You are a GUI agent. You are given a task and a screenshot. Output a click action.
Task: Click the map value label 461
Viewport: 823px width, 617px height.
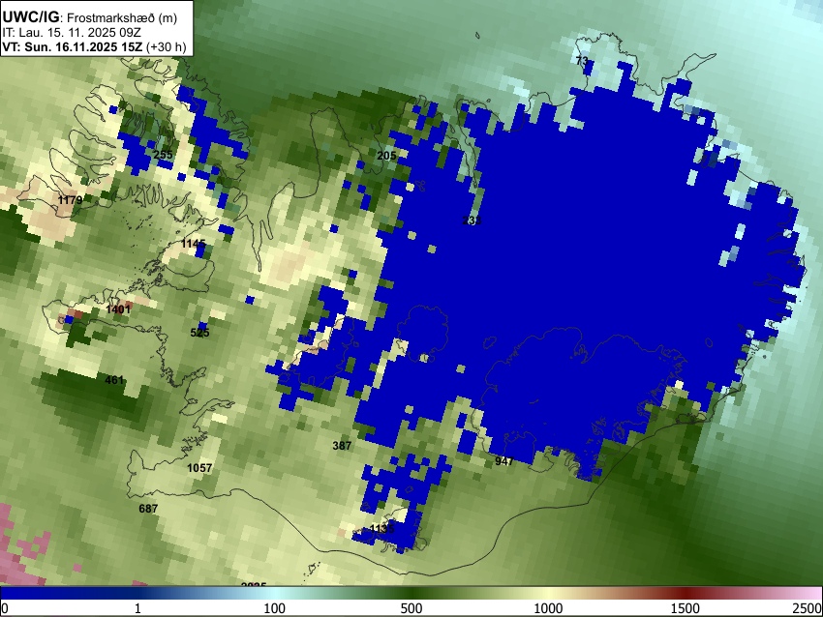tap(114, 380)
